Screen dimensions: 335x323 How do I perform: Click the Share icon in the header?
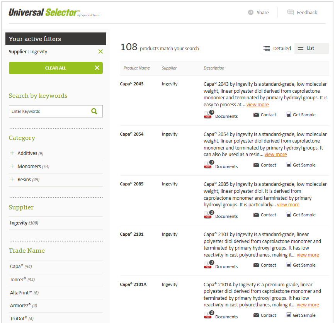pos(251,12)
